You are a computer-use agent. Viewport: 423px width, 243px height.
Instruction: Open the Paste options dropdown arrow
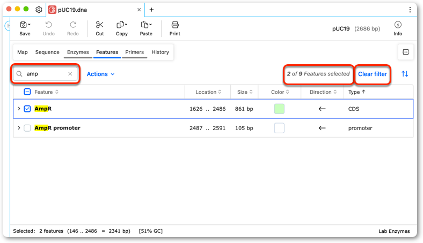point(150,25)
